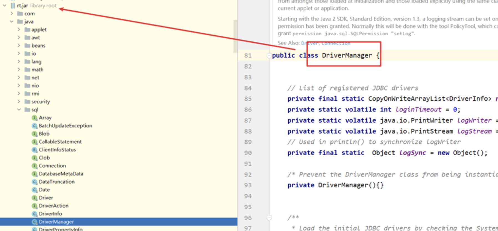Open the ClientInfoStatus enum
498x231 pixels.
click(x=57, y=150)
